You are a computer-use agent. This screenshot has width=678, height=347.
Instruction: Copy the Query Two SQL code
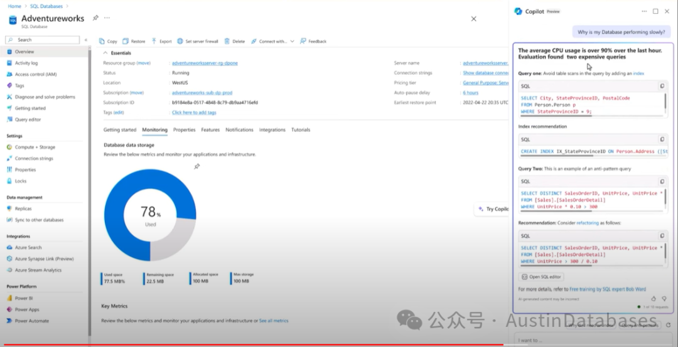click(662, 181)
